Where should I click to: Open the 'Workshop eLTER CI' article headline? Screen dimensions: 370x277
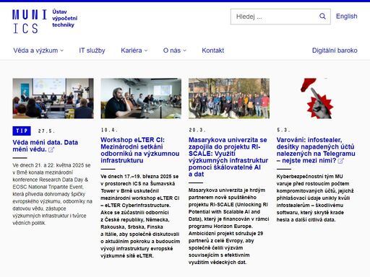[x=140, y=150]
